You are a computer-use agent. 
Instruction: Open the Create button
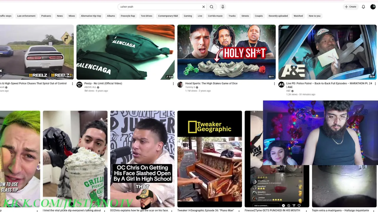pos(351,7)
